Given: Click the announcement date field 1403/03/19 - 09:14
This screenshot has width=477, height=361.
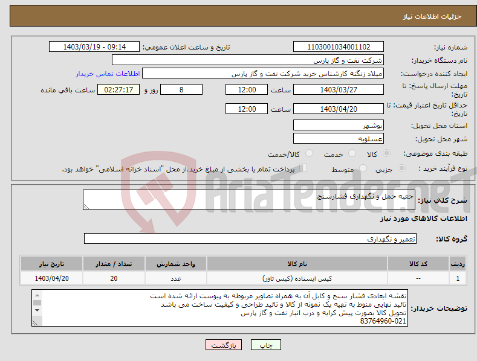Looking at the screenshot, I should coord(94,47).
